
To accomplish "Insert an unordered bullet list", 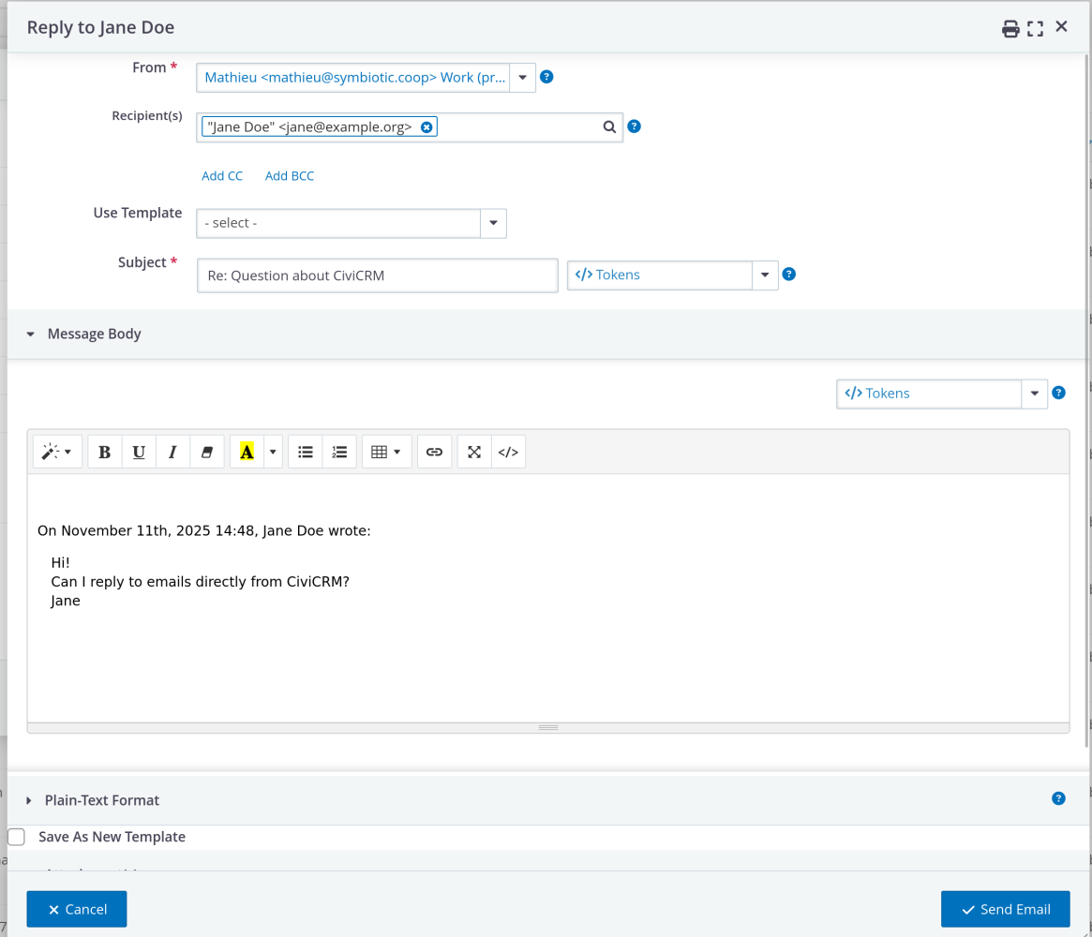I will coord(305,452).
